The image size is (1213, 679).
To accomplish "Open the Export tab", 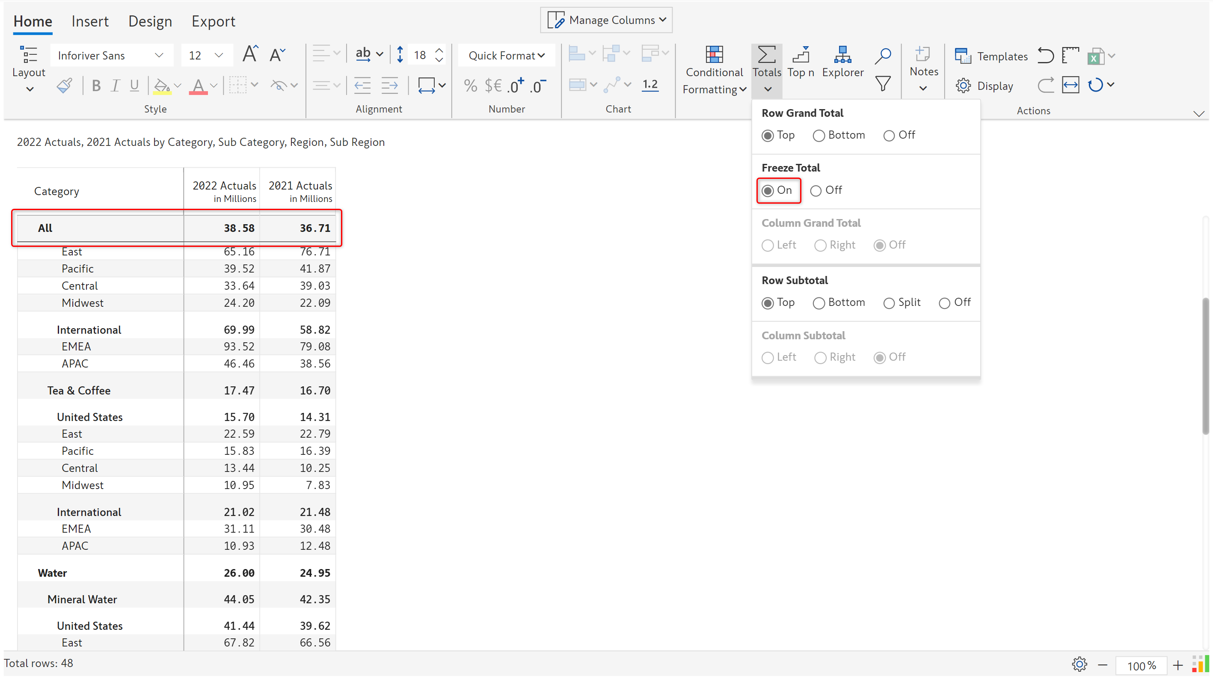I will [213, 21].
